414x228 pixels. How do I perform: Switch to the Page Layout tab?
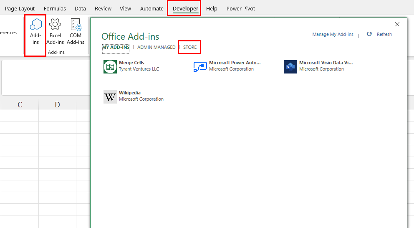[20, 8]
